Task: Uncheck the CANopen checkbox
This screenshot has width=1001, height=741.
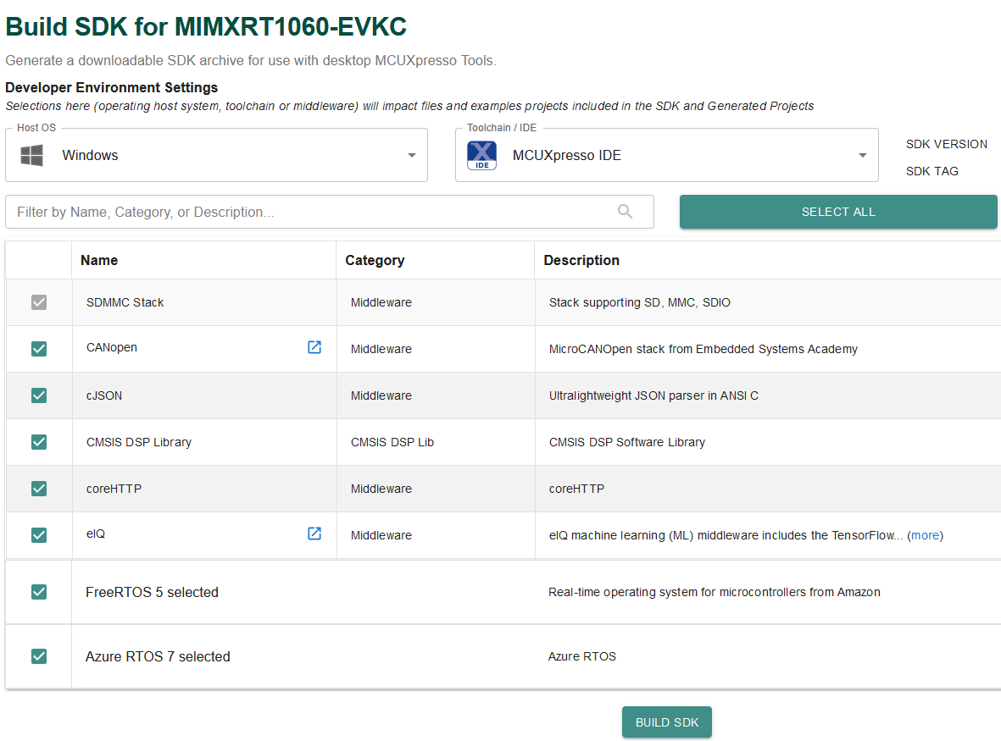Action: pyautogui.click(x=39, y=349)
